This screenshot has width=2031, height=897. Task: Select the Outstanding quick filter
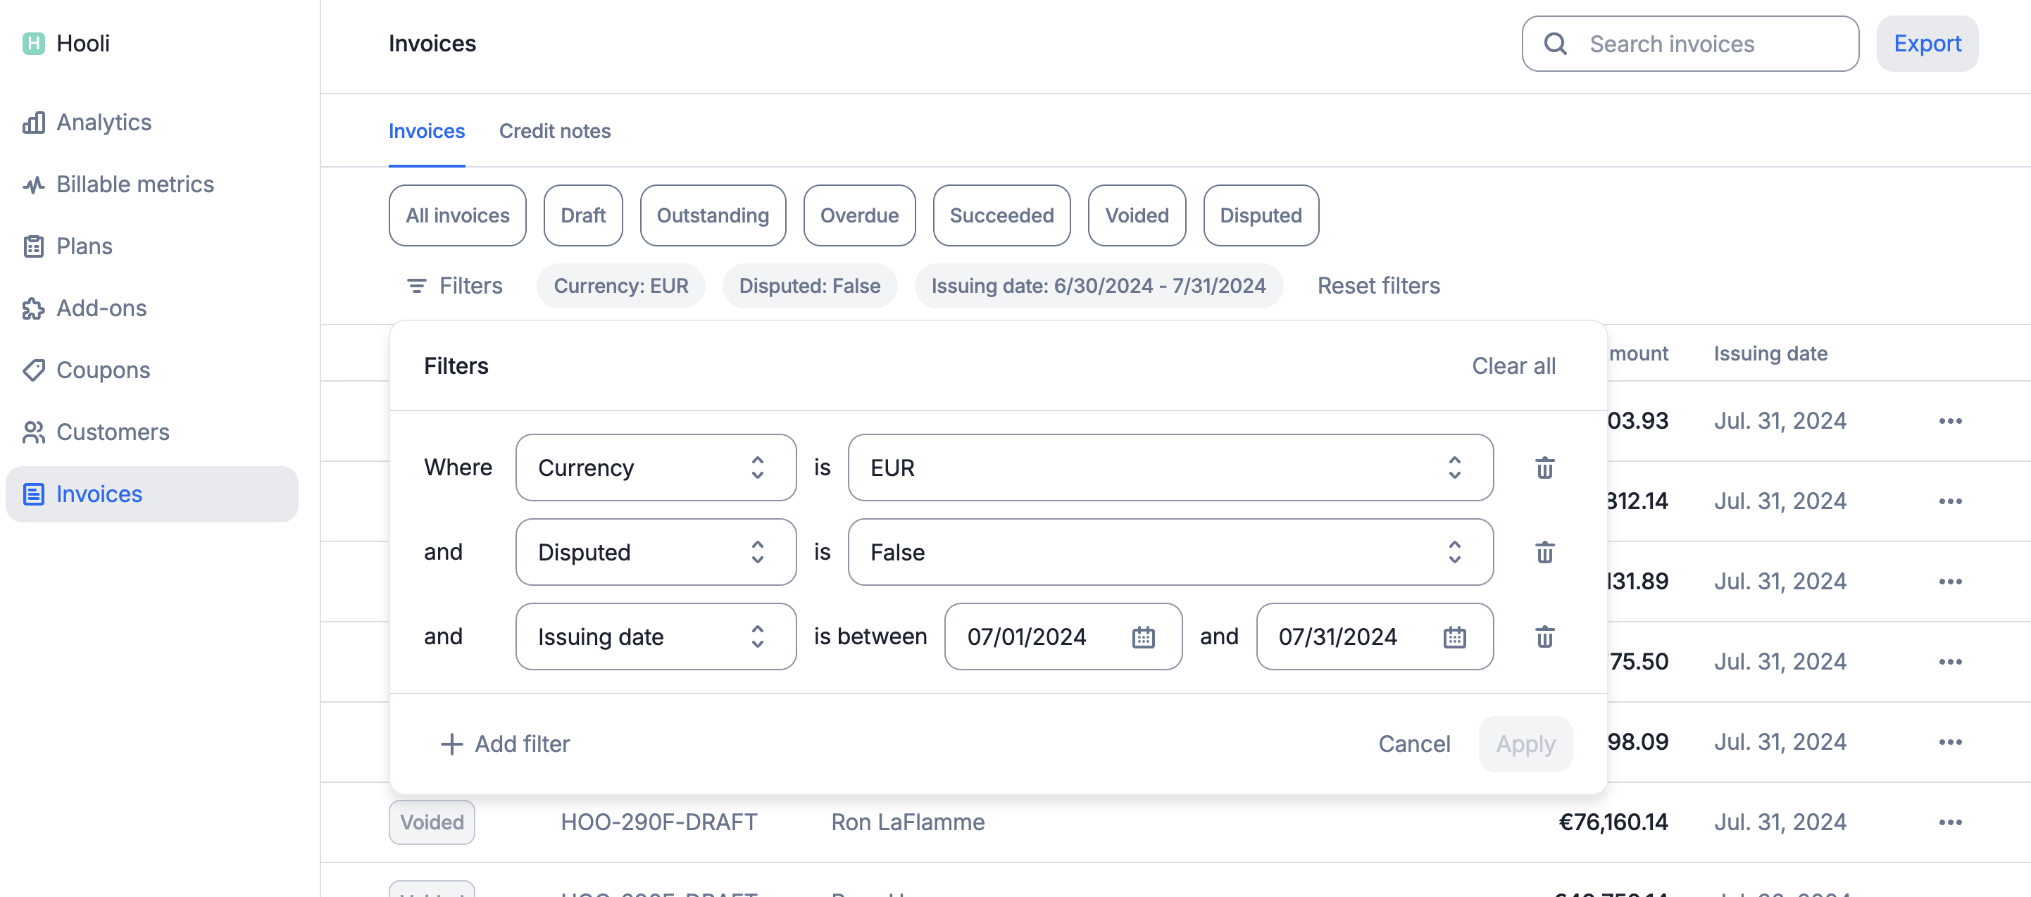click(x=713, y=215)
